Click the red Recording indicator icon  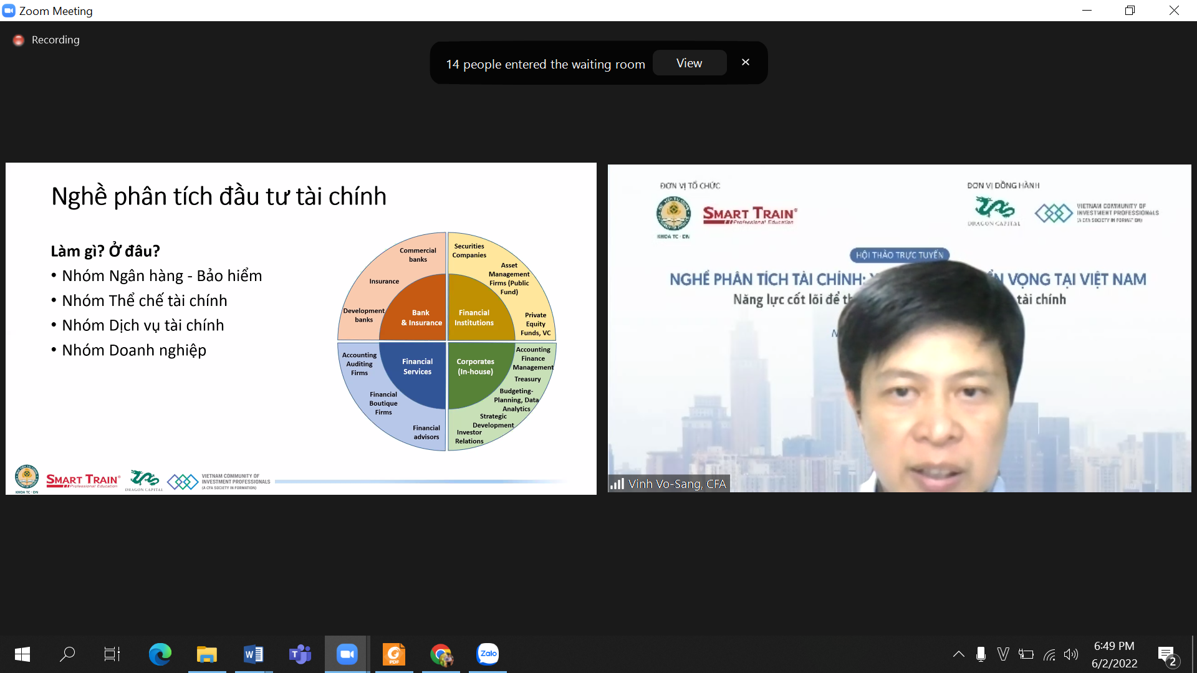pos(19,40)
